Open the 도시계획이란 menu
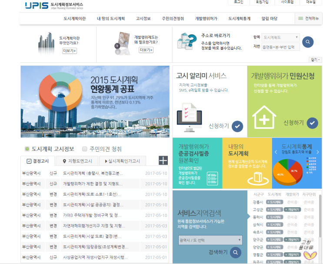This screenshot has height=264, width=323. (75, 19)
